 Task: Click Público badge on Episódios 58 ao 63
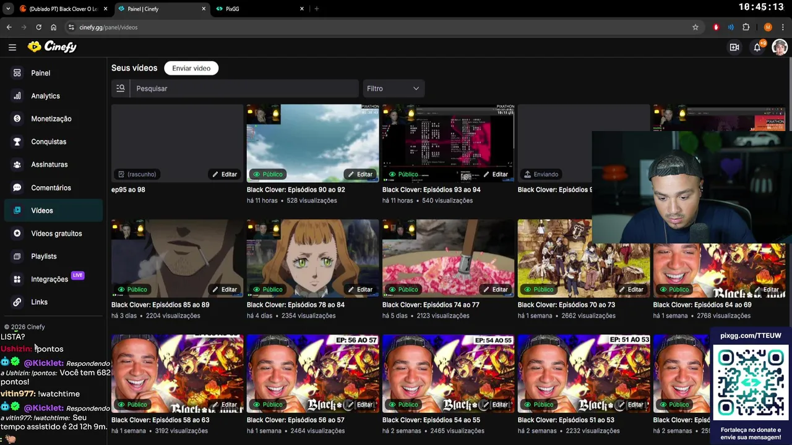pyautogui.click(x=132, y=405)
